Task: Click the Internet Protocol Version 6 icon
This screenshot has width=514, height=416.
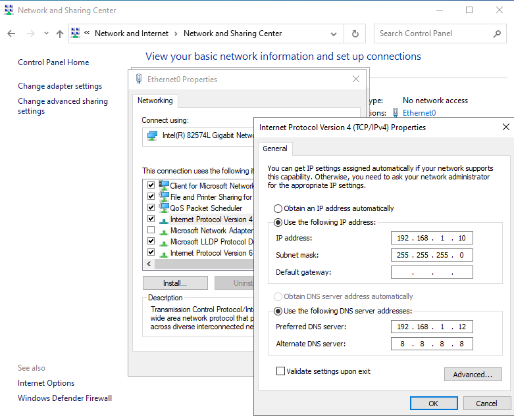Action: pos(164,254)
